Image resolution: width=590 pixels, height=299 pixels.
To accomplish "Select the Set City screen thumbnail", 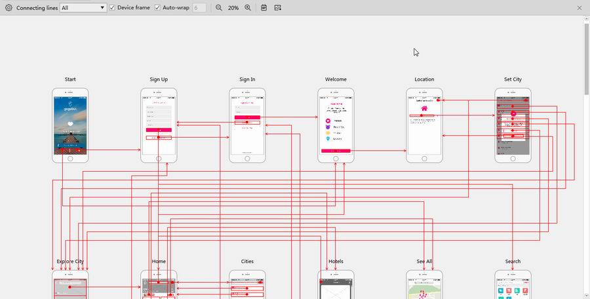I will pyautogui.click(x=513, y=125).
